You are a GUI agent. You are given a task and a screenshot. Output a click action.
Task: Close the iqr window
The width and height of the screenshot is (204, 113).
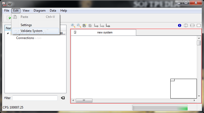196,3
